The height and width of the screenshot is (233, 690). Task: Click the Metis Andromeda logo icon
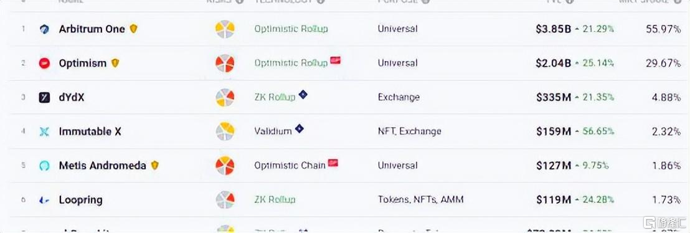click(x=44, y=166)
